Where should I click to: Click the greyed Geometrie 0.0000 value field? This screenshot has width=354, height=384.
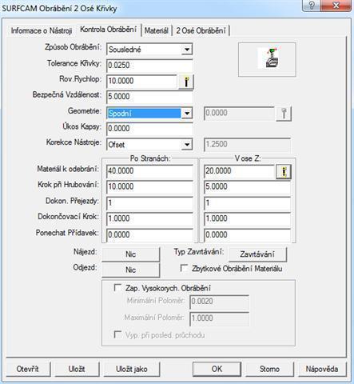click(x=239, y=113)
